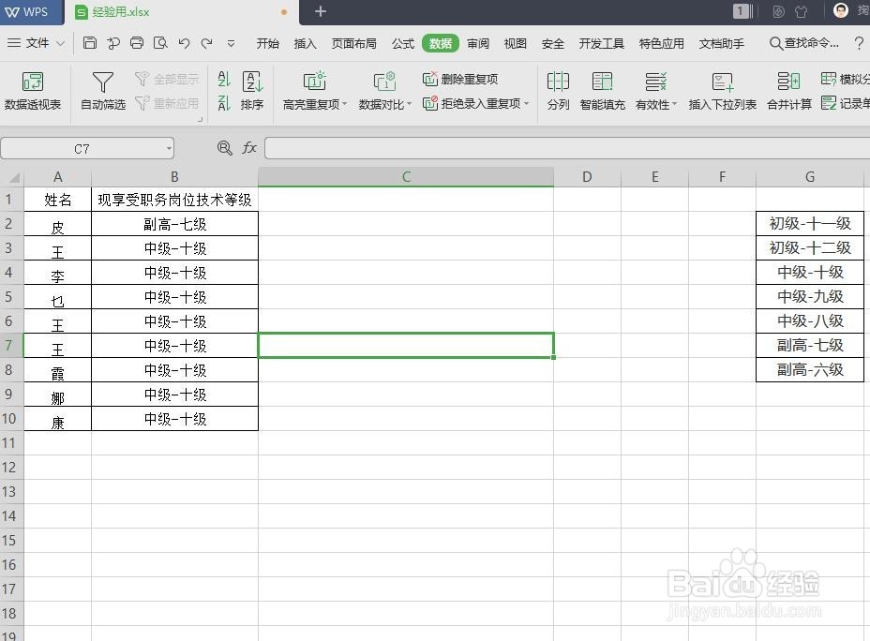The width and height of the screenshot is (870, 641).
Task: Select column G header
Action: 810,177
